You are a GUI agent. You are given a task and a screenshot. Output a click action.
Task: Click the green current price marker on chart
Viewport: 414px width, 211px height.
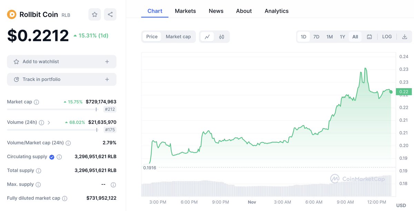tap(391, 92)
